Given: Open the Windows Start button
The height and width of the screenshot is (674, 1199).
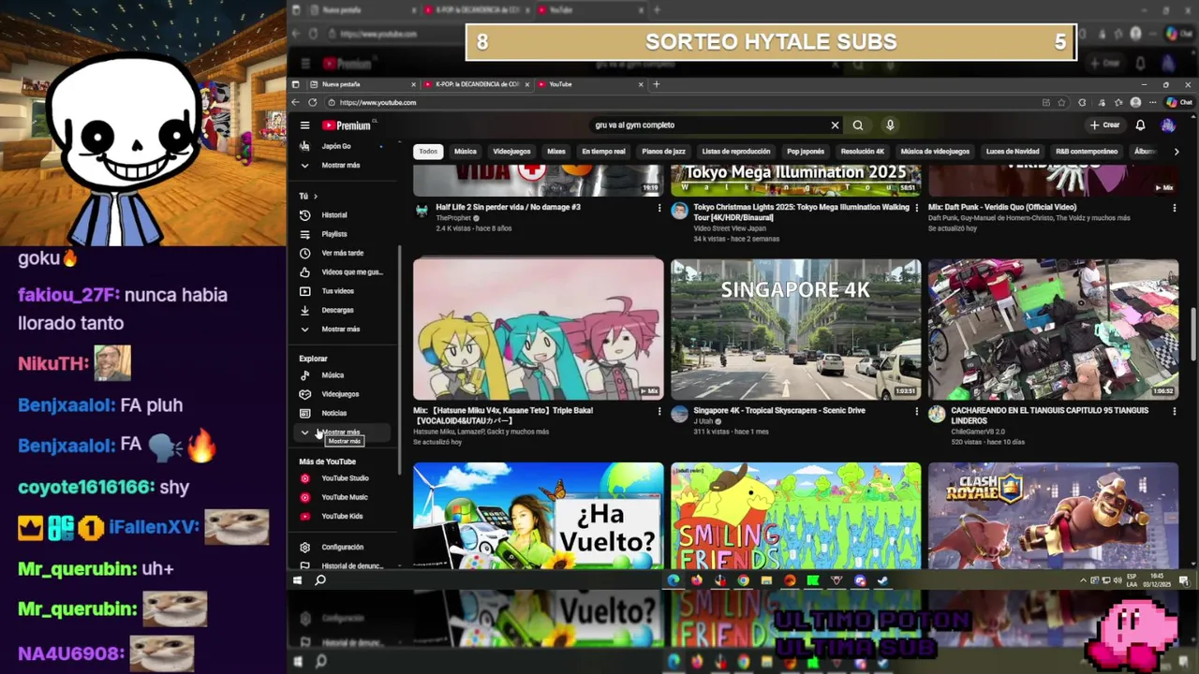Looking at the screenshot, I should (298, 580).
